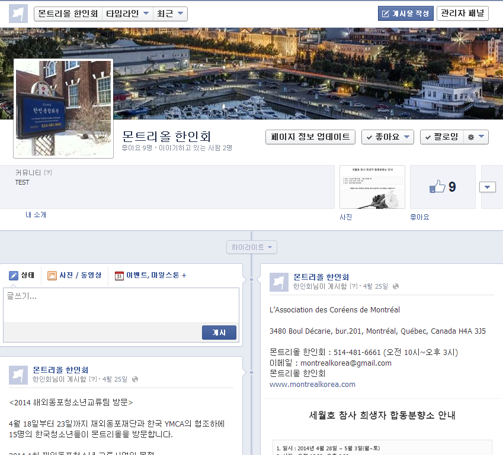503x455 pixels.
Task: Click the timeline dot beside left post
Action: point(251,373)
